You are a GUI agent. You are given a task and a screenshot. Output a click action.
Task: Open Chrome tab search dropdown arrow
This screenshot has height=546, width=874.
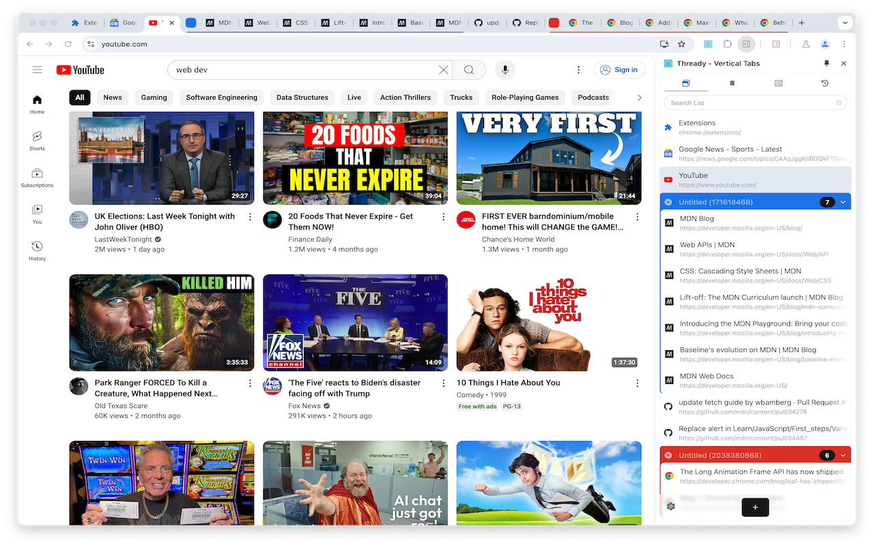[845, 23]
